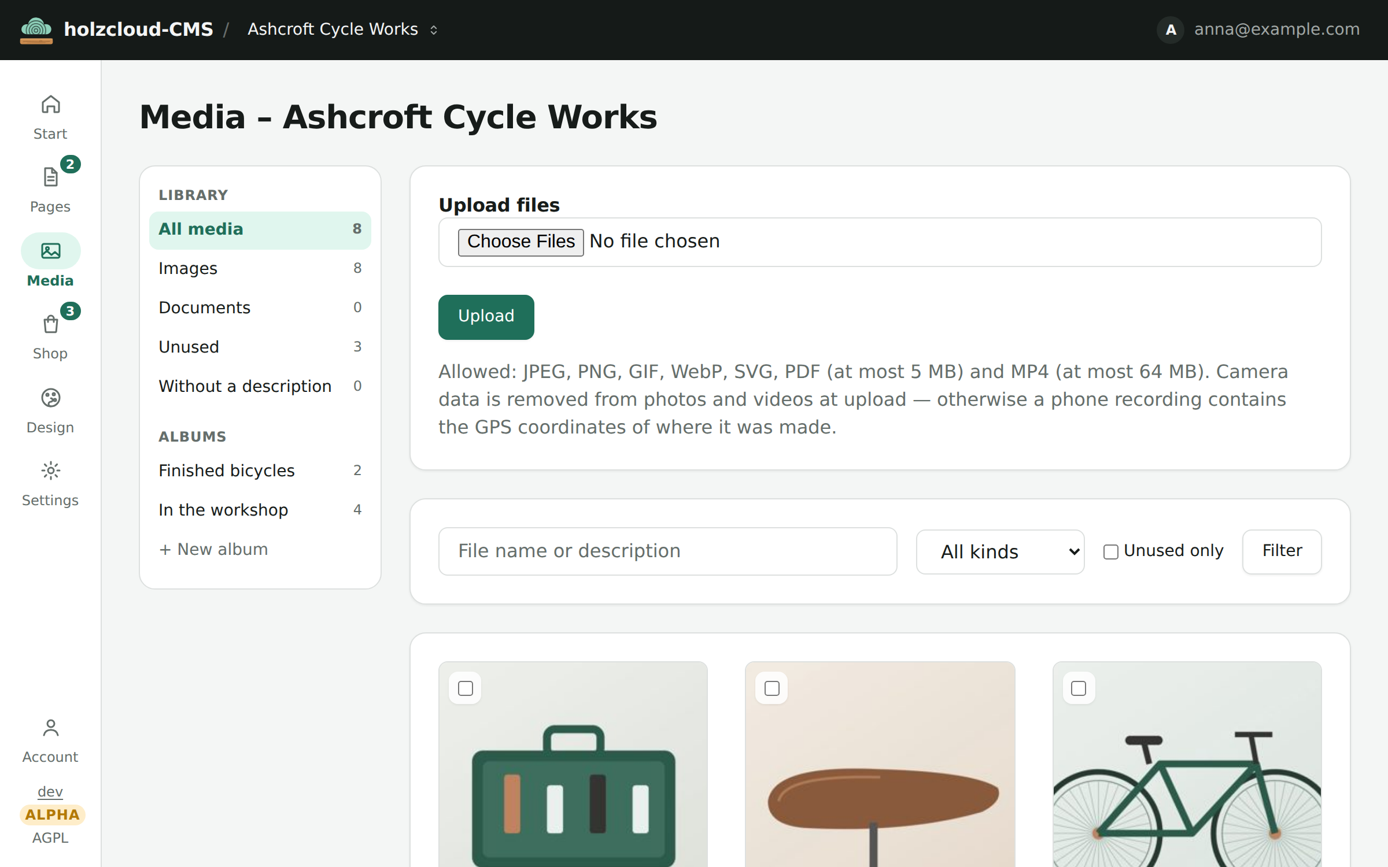Open the All kinds dropdown
This screenshot has height=867, width=1388.
coord(1000,552)
